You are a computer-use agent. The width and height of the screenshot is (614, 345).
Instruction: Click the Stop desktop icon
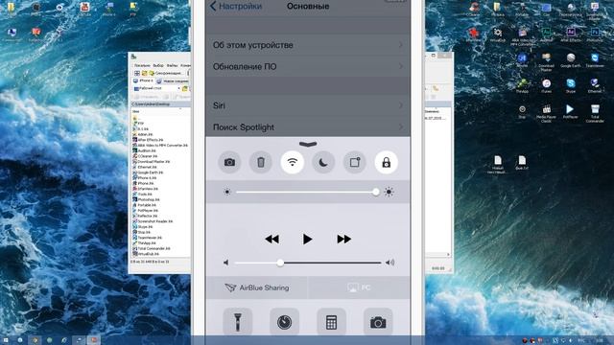coord(522,111)
